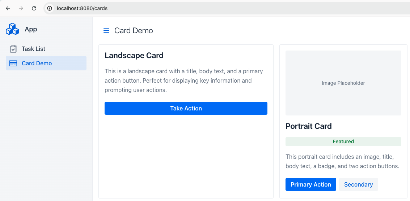Reload the current page
410x201 pixels.
[34, 8]
